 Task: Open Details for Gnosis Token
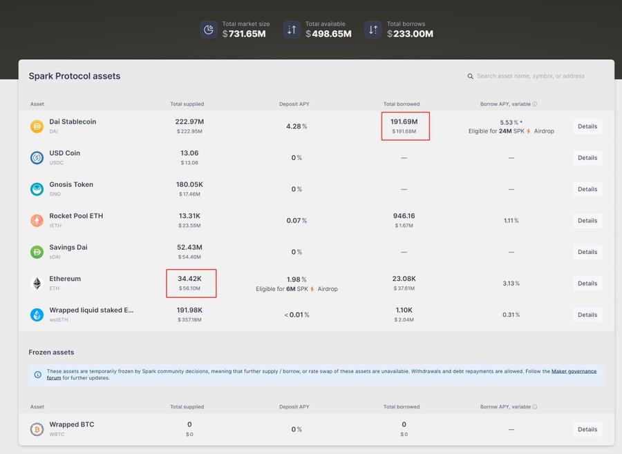587,189
